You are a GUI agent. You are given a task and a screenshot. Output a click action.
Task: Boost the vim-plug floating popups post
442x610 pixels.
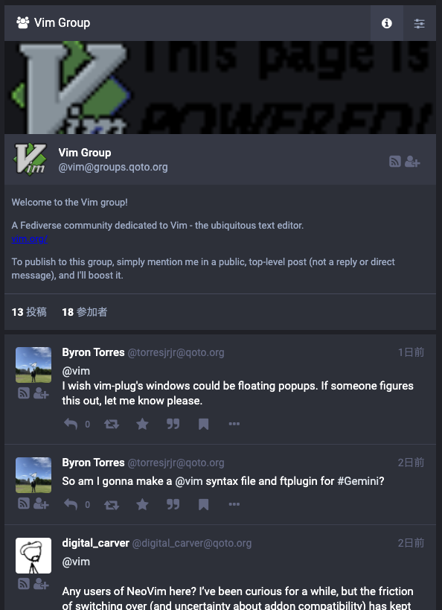[x=112, y=424]
